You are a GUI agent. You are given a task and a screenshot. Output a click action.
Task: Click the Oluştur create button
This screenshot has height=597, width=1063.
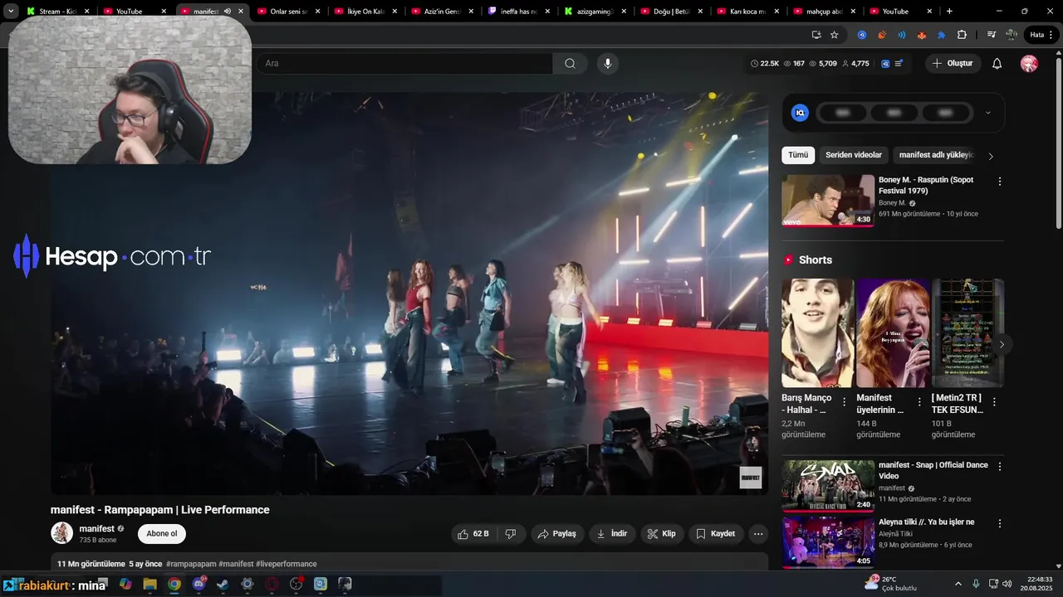pos(953,64)
